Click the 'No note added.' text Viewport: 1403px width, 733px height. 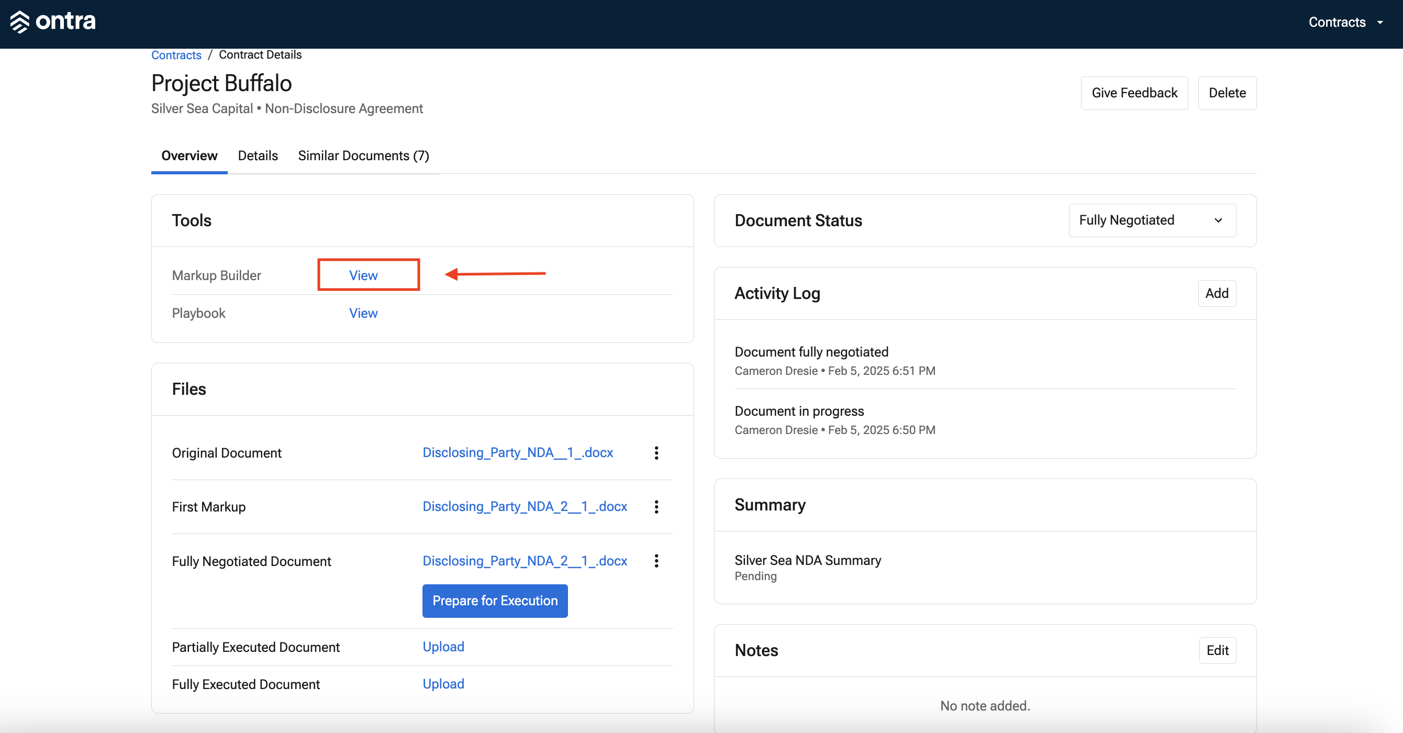[x=985, y=706]
